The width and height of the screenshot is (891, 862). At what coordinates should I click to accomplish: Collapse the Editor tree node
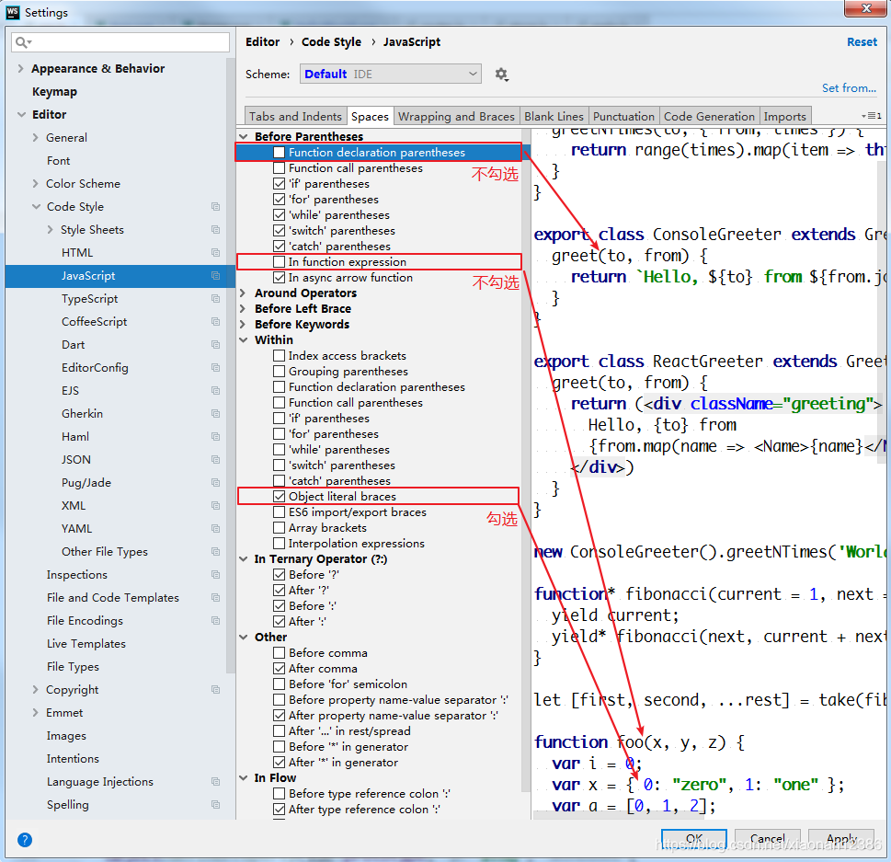21,114
